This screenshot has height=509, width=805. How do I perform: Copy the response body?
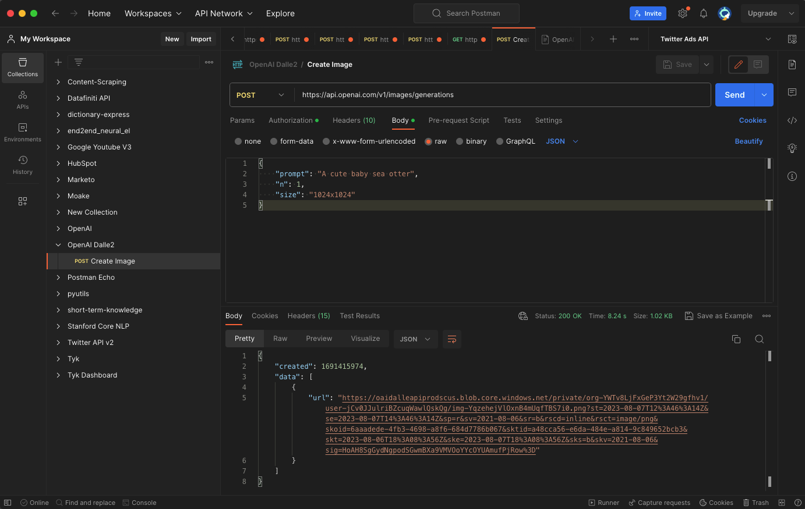[736, 339]
